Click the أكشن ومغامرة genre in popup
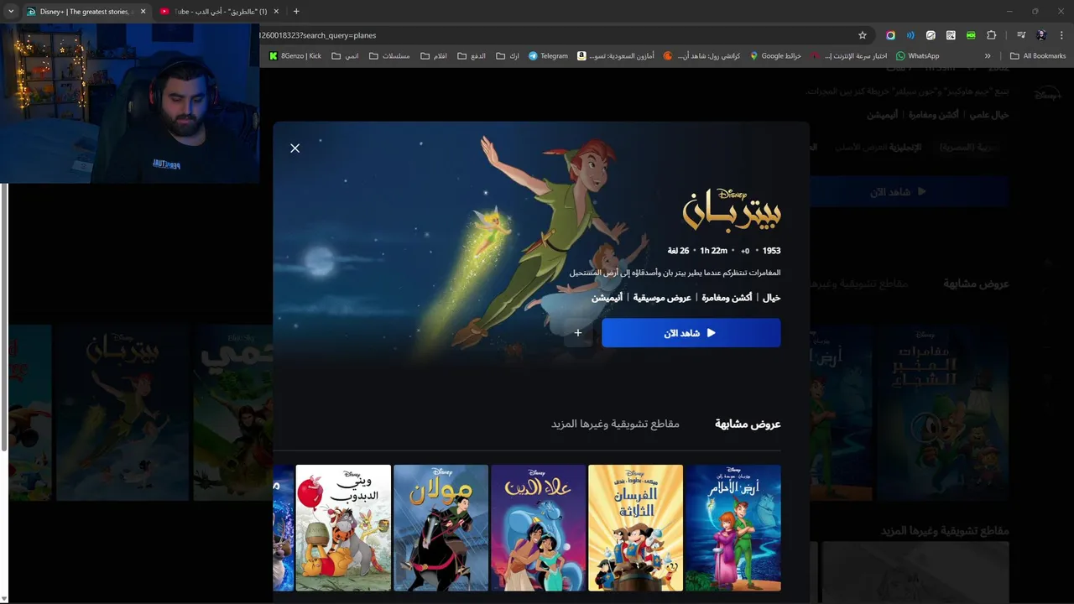 727,298
